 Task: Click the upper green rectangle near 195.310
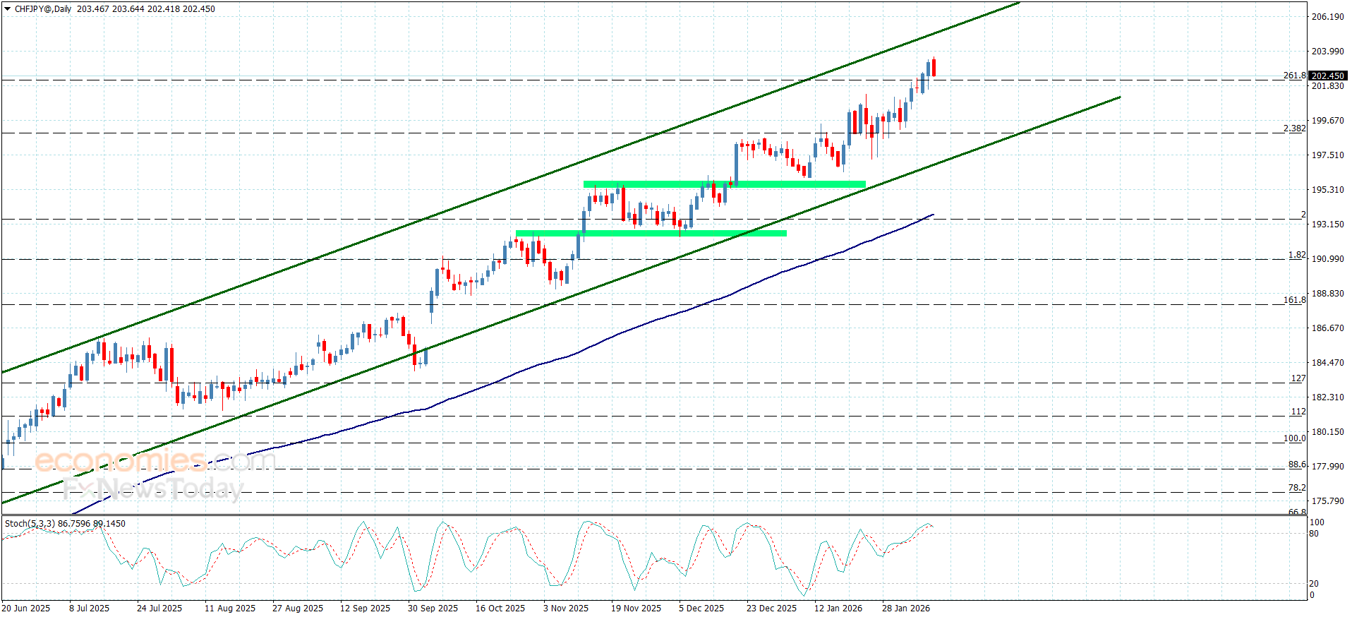(x=725, y=184)
